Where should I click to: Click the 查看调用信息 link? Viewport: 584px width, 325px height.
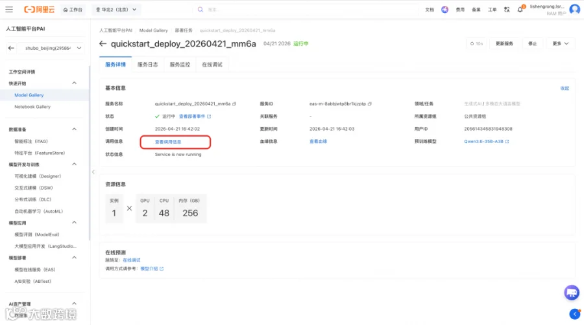pyautogui.click(x=168, y=142)
